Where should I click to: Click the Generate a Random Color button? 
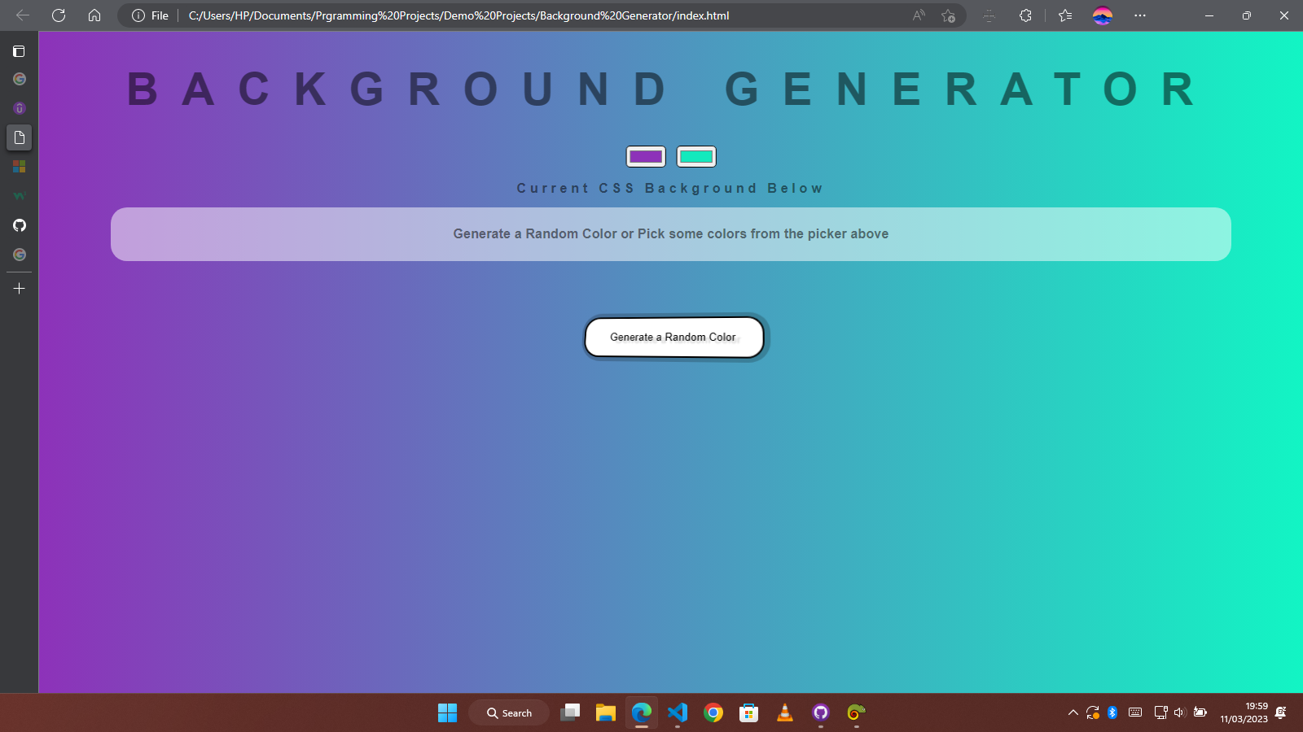pyautogui.click(x=673, y=338)
